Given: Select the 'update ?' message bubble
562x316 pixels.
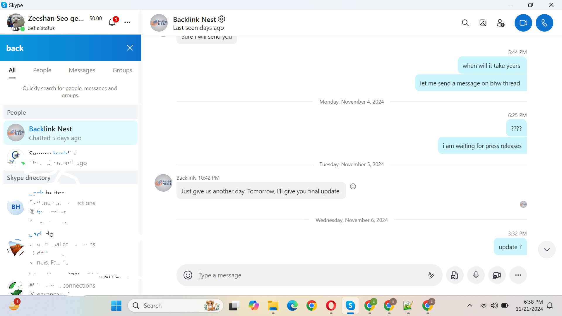Looking at the screenshot, I should point(510,247).
